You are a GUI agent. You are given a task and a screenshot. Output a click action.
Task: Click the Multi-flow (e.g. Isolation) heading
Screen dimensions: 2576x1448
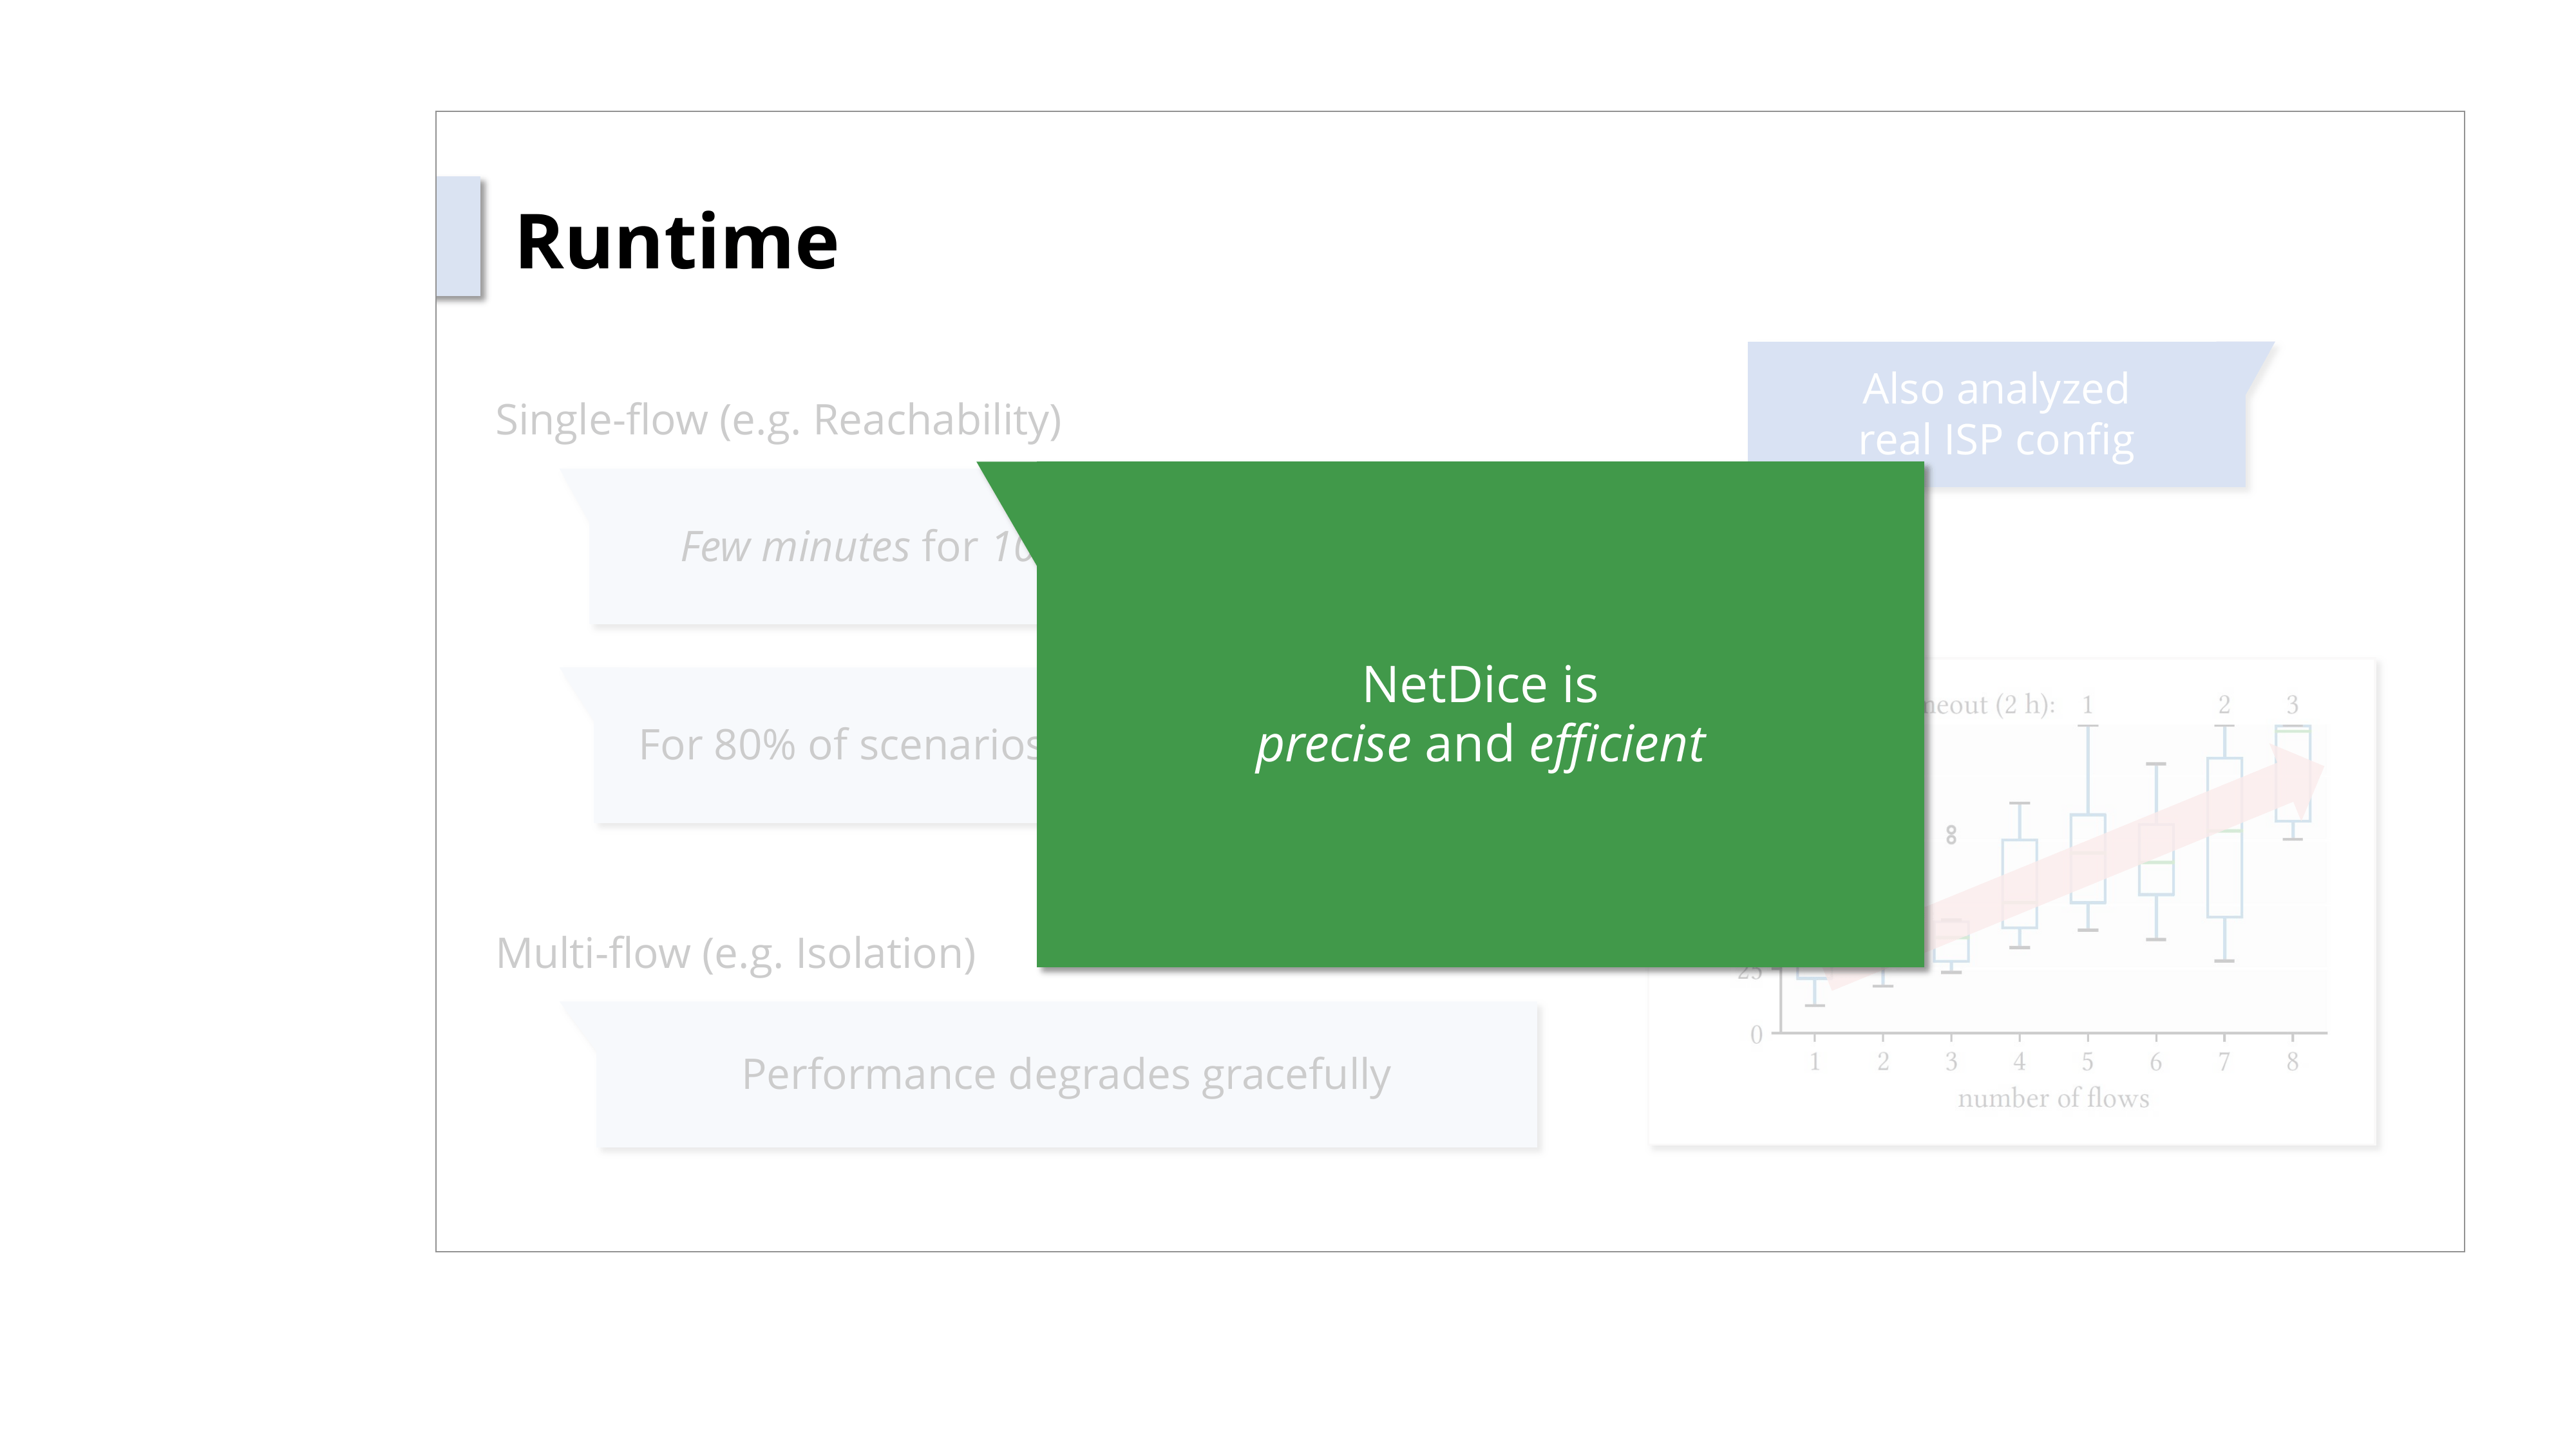click(x=735, y=953)
